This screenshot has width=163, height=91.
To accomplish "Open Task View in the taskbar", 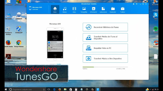I will [x=49, y=89].
